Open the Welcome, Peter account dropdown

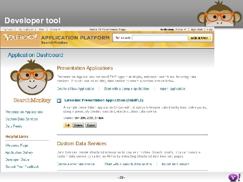(173, 29)
